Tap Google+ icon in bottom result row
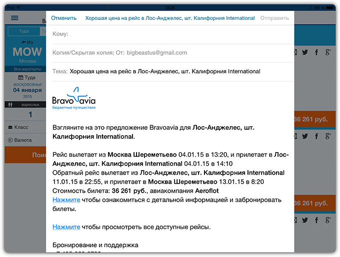340x257 pixels. [327, 220]
